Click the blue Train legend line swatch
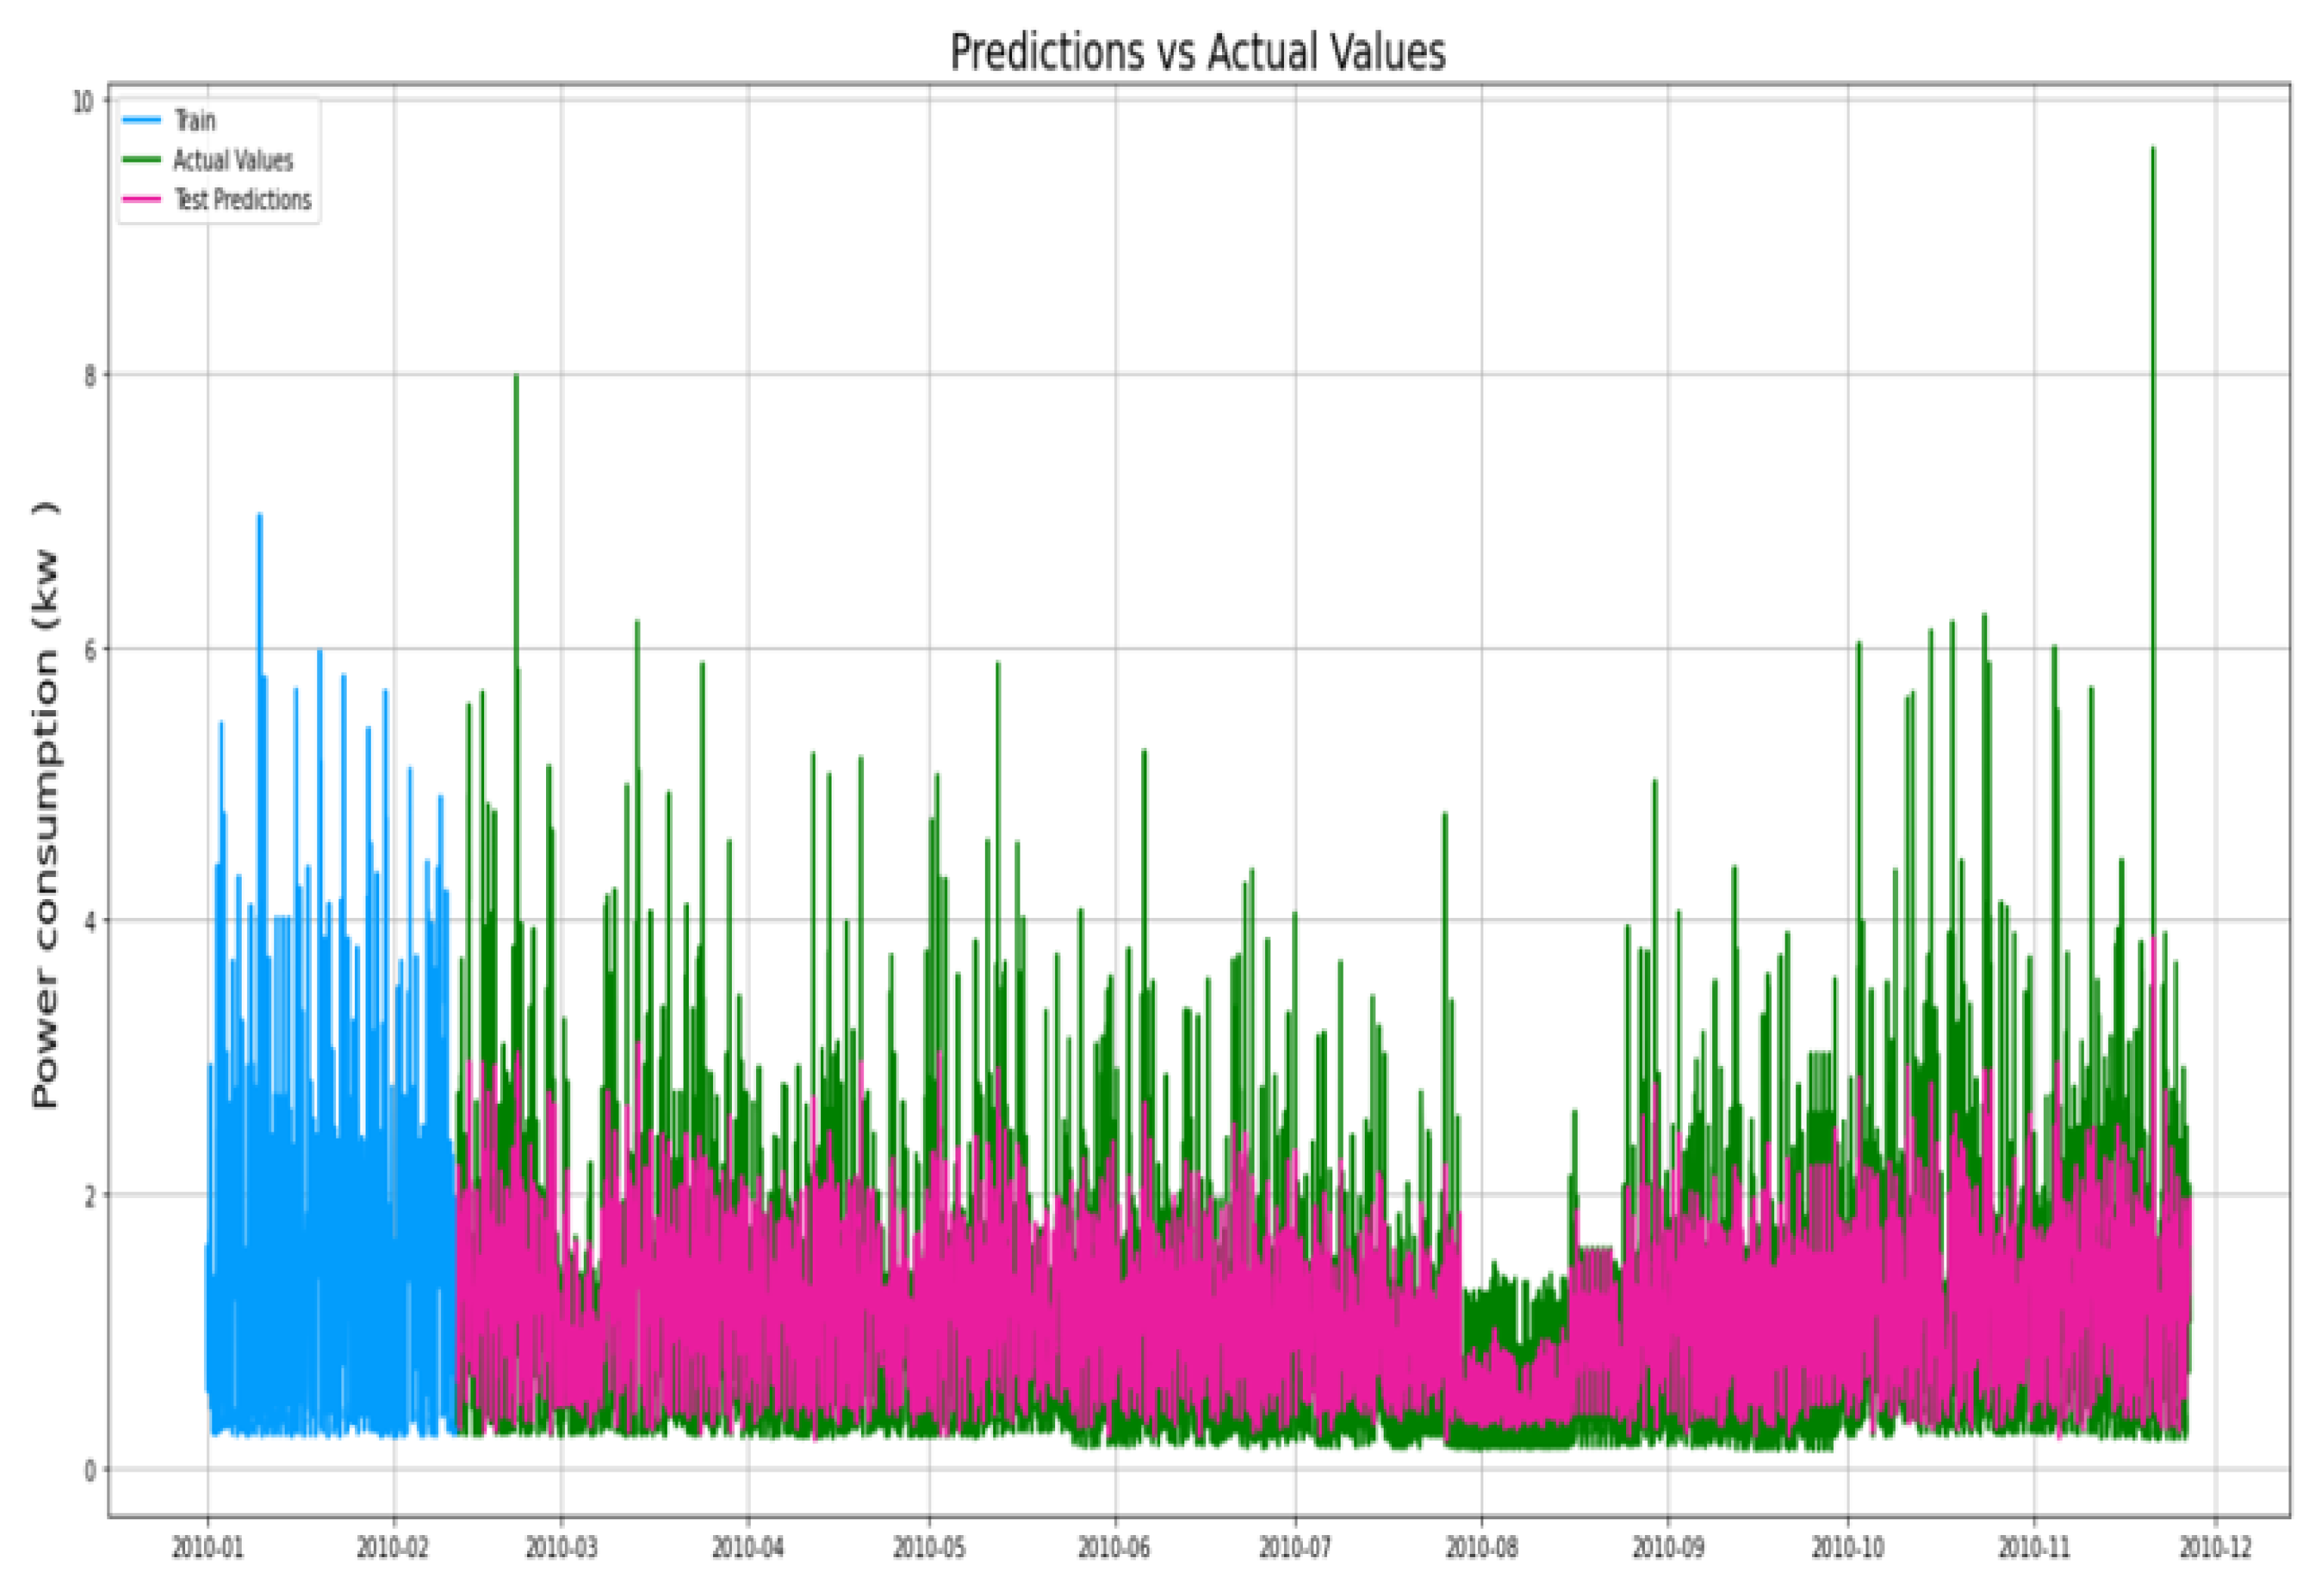Viewport: 2324px width, 1594px height. tap(141, 120)
